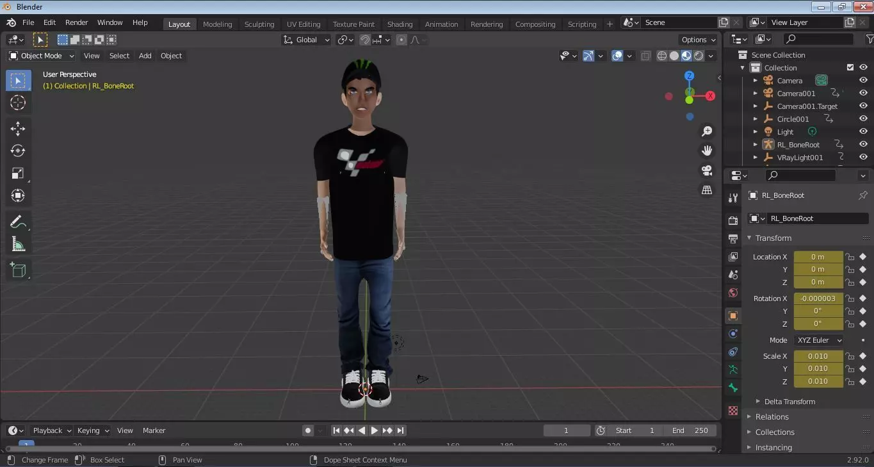This screenshot has height=467, width=874.
Task: Toggle the camera view icon
Action: (x=707, y=170)
